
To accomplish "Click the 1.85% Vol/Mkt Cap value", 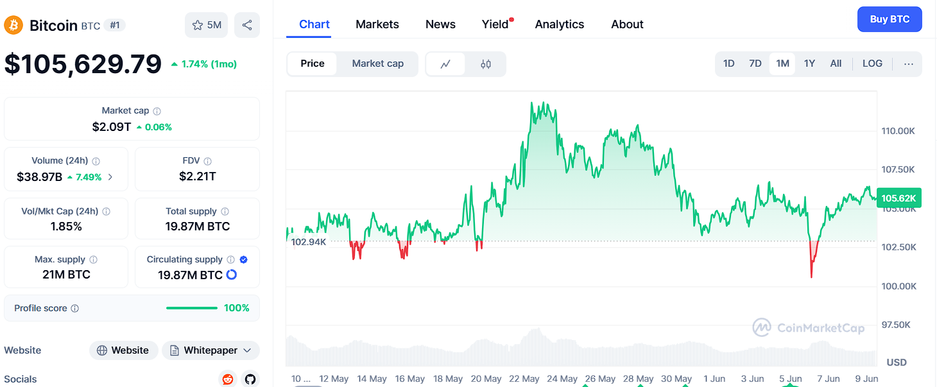I will click(x=66, y=227).
